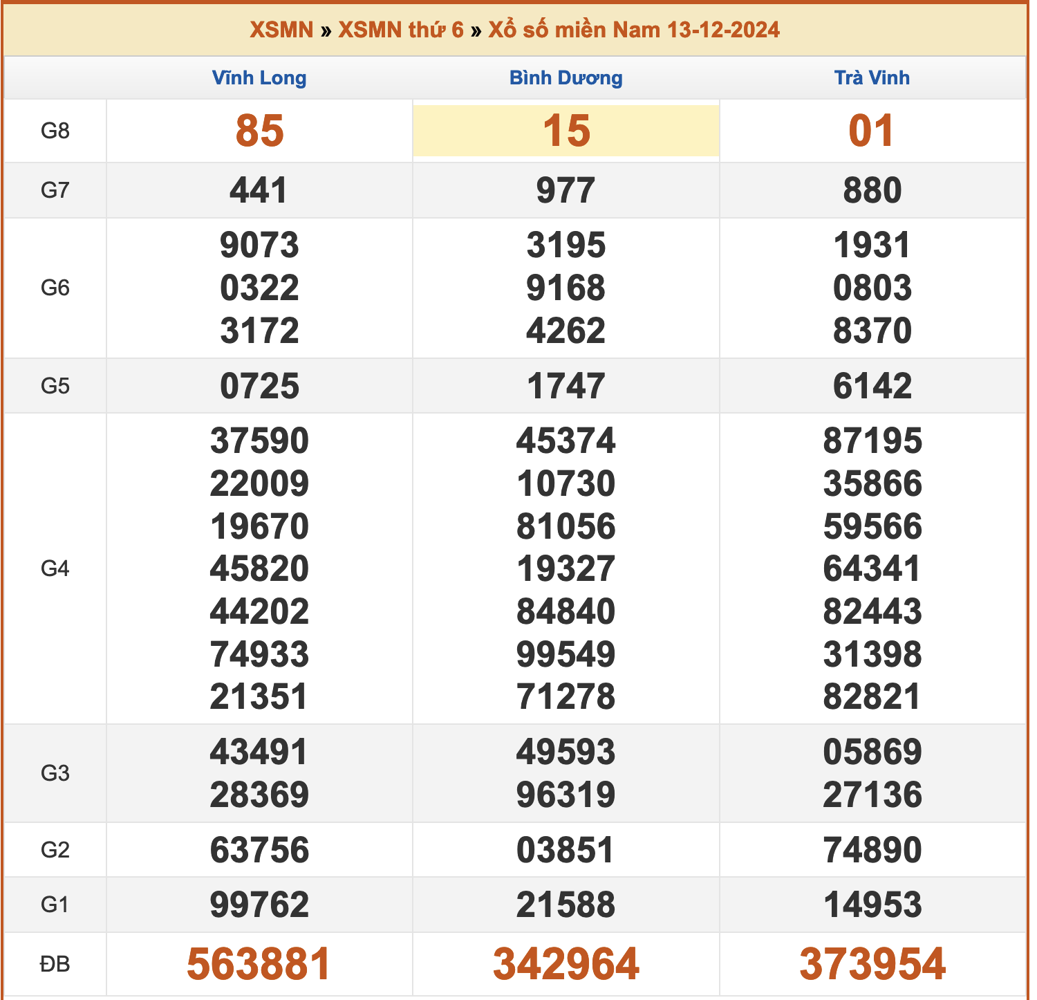Select the G3 row label

click(55, 773)
